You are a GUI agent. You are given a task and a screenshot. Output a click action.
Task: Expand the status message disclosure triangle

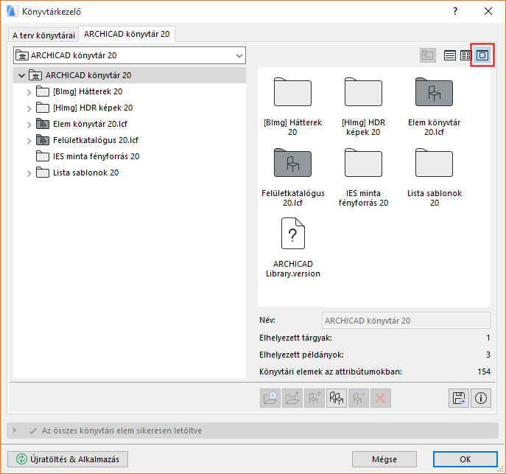coord(15,431)
